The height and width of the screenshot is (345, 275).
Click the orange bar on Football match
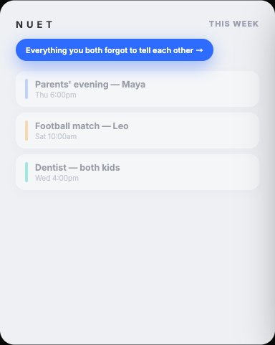[26, 131]
